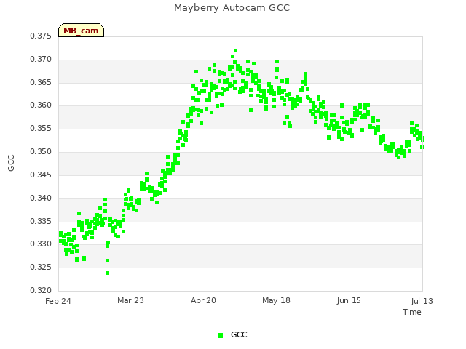Click the 0.345 y-axis value
The image size is (466, 349).
[x=41, y=174]
